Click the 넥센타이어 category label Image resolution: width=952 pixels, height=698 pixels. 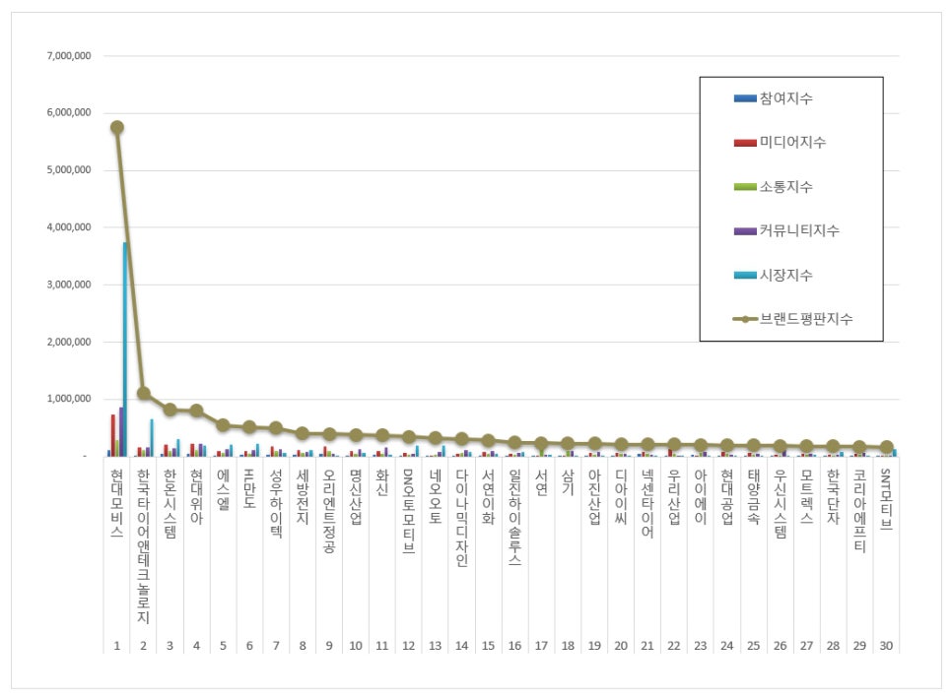click(647, 503)
